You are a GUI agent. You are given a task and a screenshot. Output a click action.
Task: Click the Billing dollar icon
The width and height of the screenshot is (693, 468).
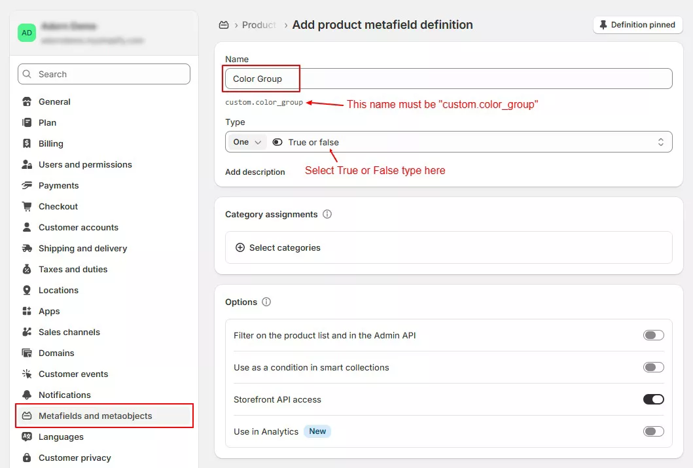(27, 144)
